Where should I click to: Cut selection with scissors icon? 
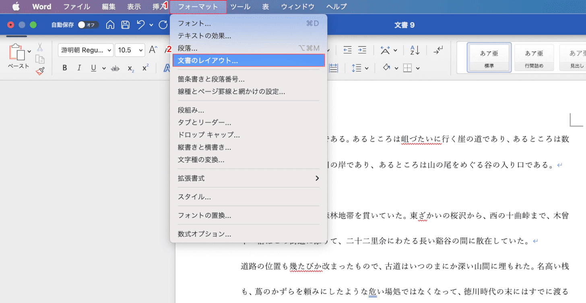click(40, 47)
